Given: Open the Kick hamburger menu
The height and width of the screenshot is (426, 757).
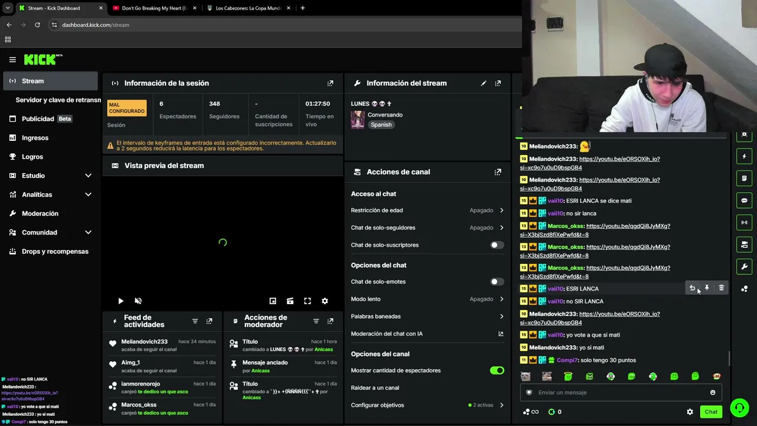Looking at the screenshot, I should 12,59.
